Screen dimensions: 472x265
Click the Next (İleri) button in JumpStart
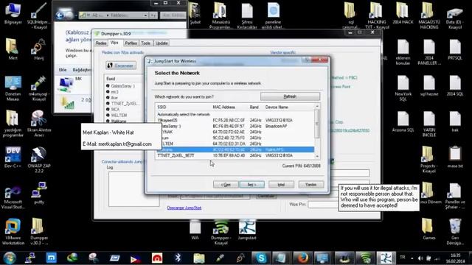pyautogui.click(x=251, y=185)
